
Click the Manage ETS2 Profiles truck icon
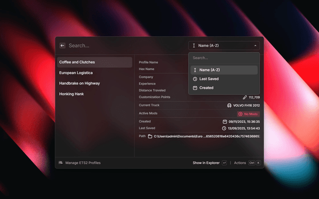[61, 163]
